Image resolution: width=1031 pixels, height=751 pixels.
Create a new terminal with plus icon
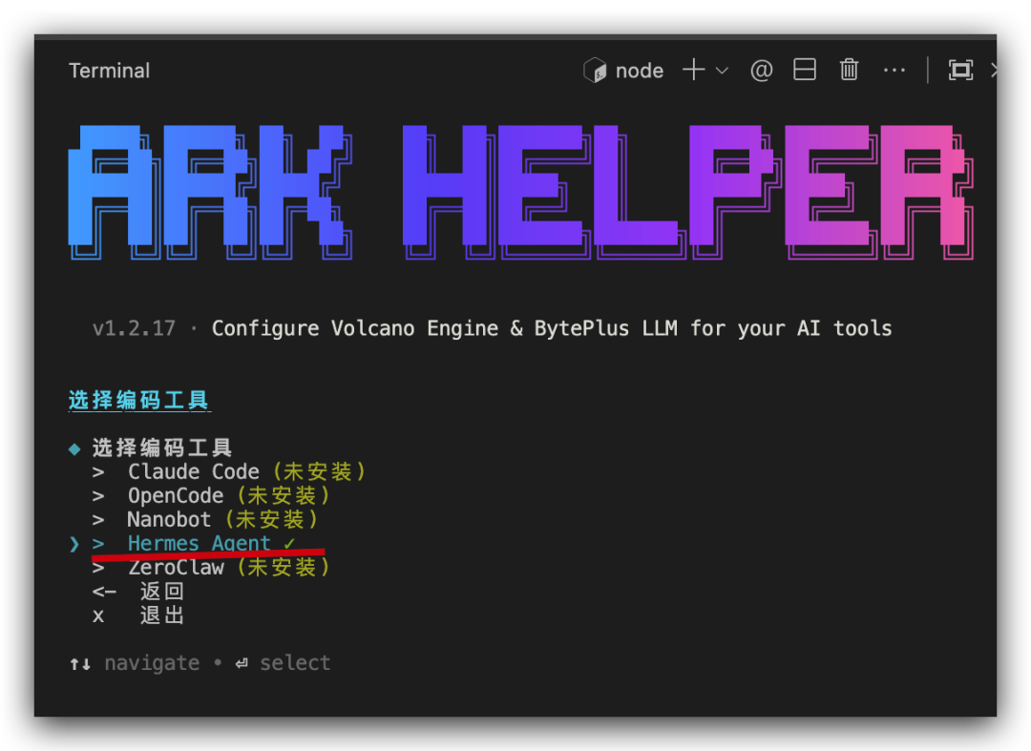click(694, 69)
